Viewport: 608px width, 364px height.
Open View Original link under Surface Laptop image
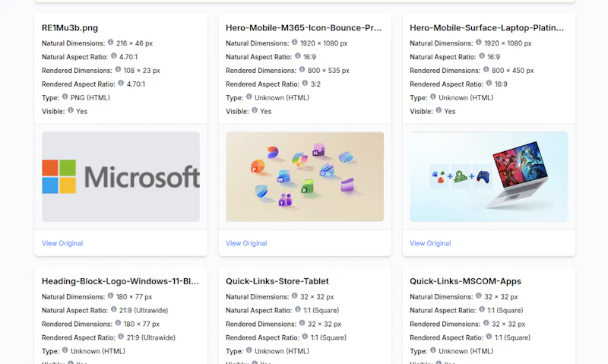point(430,243)
